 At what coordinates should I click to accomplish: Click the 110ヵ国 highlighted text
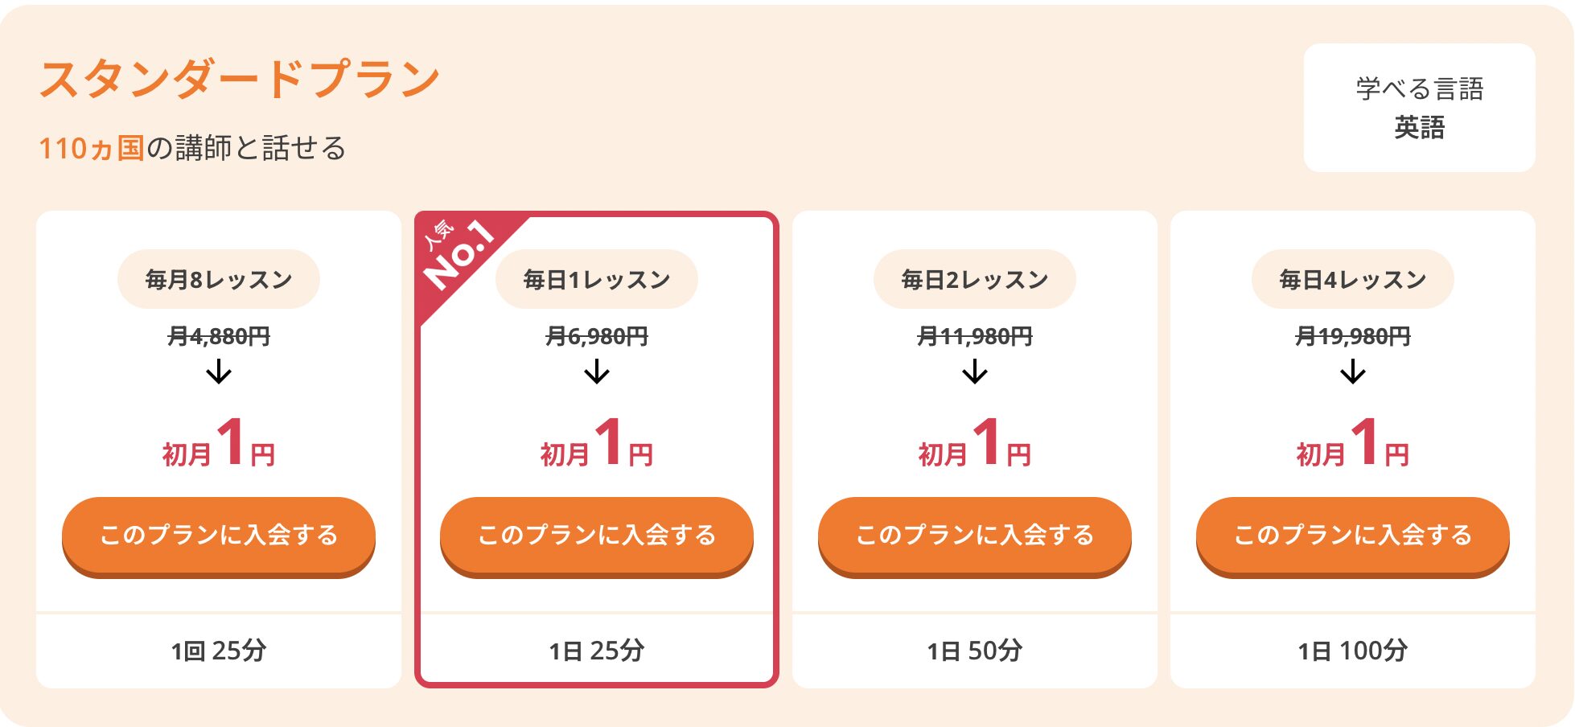(92, 149)
